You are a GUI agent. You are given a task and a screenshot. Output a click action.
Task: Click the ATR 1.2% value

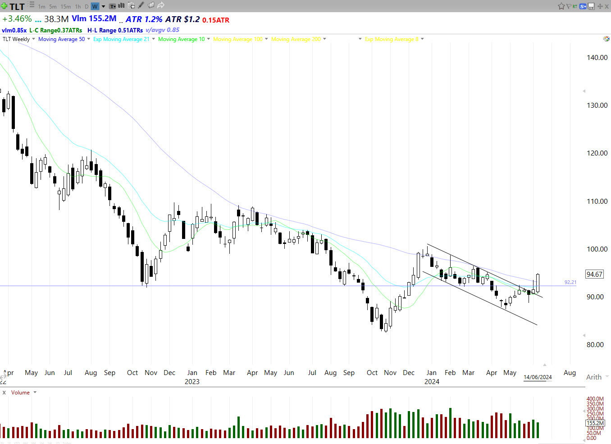144,19
